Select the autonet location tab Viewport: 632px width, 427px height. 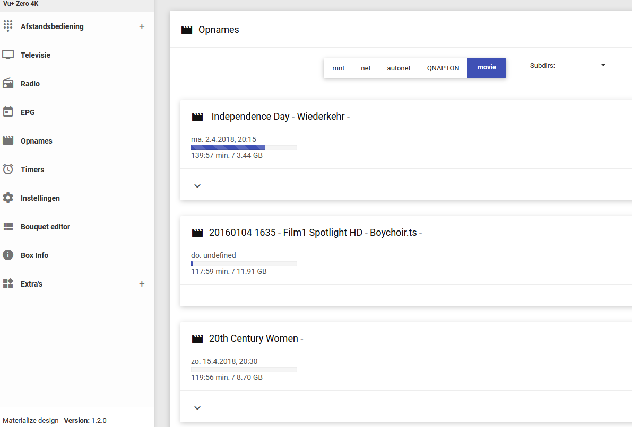[x=399, y=68]
